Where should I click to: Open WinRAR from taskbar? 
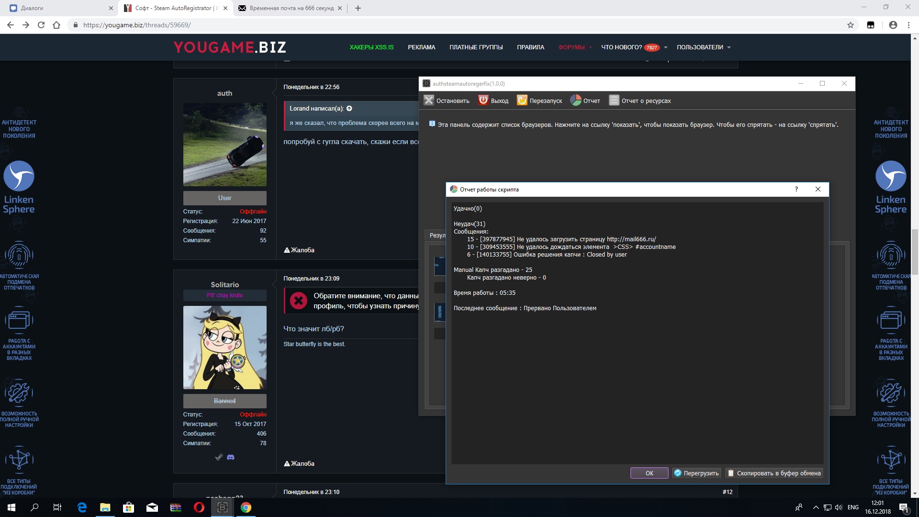click(x=176, y=507)
